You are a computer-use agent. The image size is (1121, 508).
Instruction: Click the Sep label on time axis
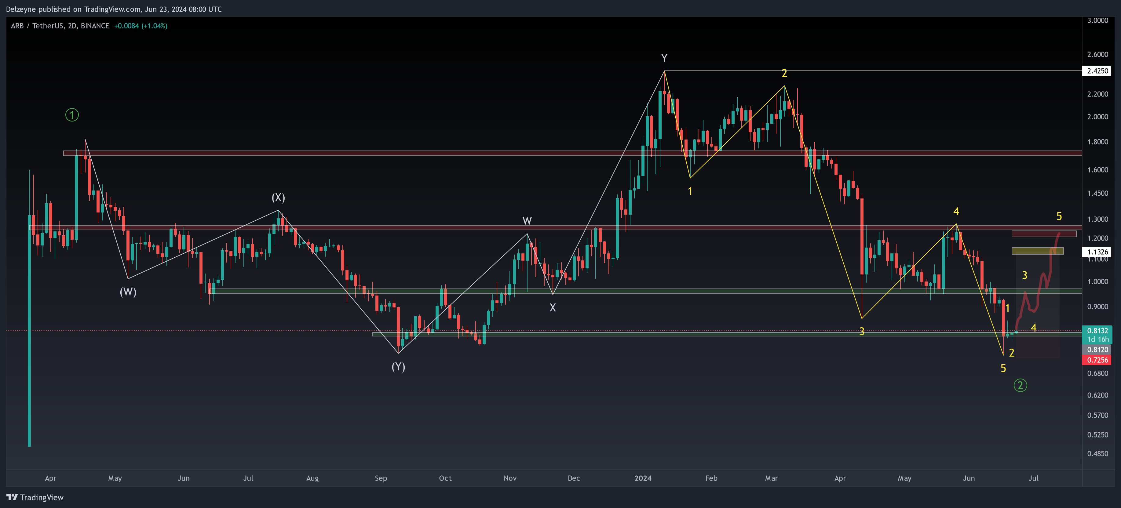[x=381, y=478]
